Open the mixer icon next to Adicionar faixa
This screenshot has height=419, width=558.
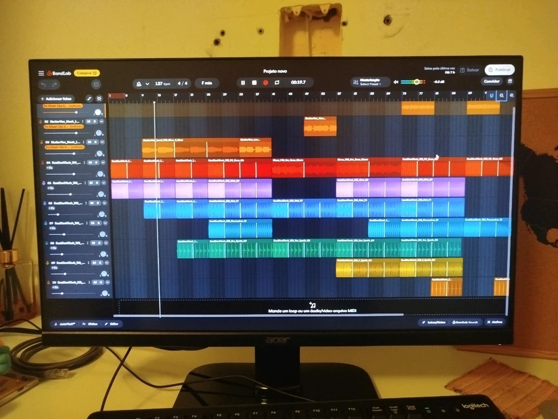pyautogui.click(x=98, y=98)
